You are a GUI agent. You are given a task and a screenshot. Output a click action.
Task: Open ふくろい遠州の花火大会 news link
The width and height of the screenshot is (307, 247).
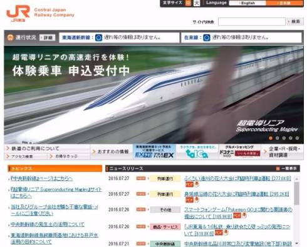pos(237,178)
